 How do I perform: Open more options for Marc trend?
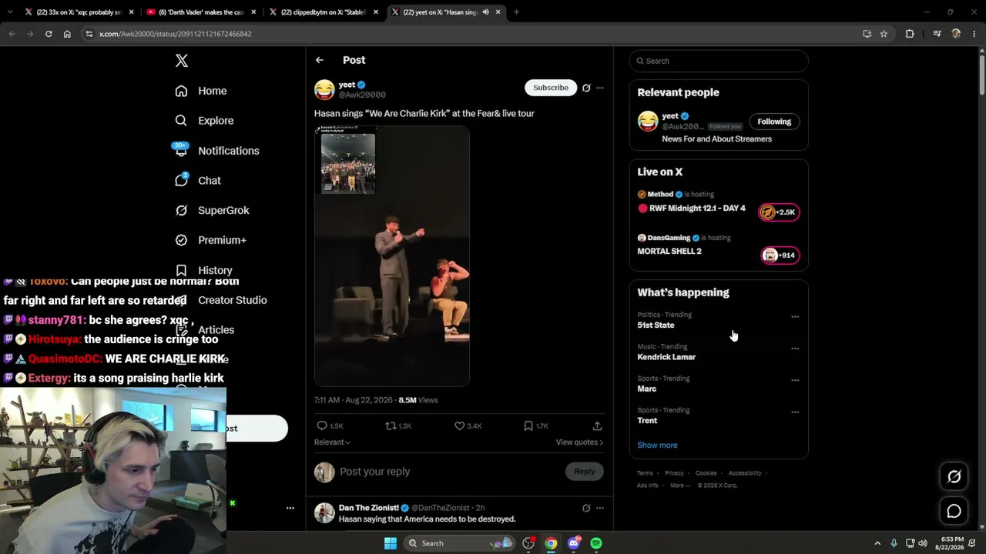click(x=795, y=380)
